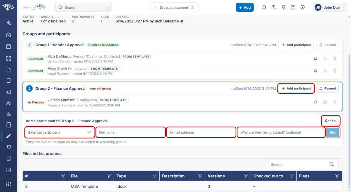Open the pen signature icon in sidebar
Image resolution: width=351 pixels, height=192 pixels.
(x=9, y=136)
